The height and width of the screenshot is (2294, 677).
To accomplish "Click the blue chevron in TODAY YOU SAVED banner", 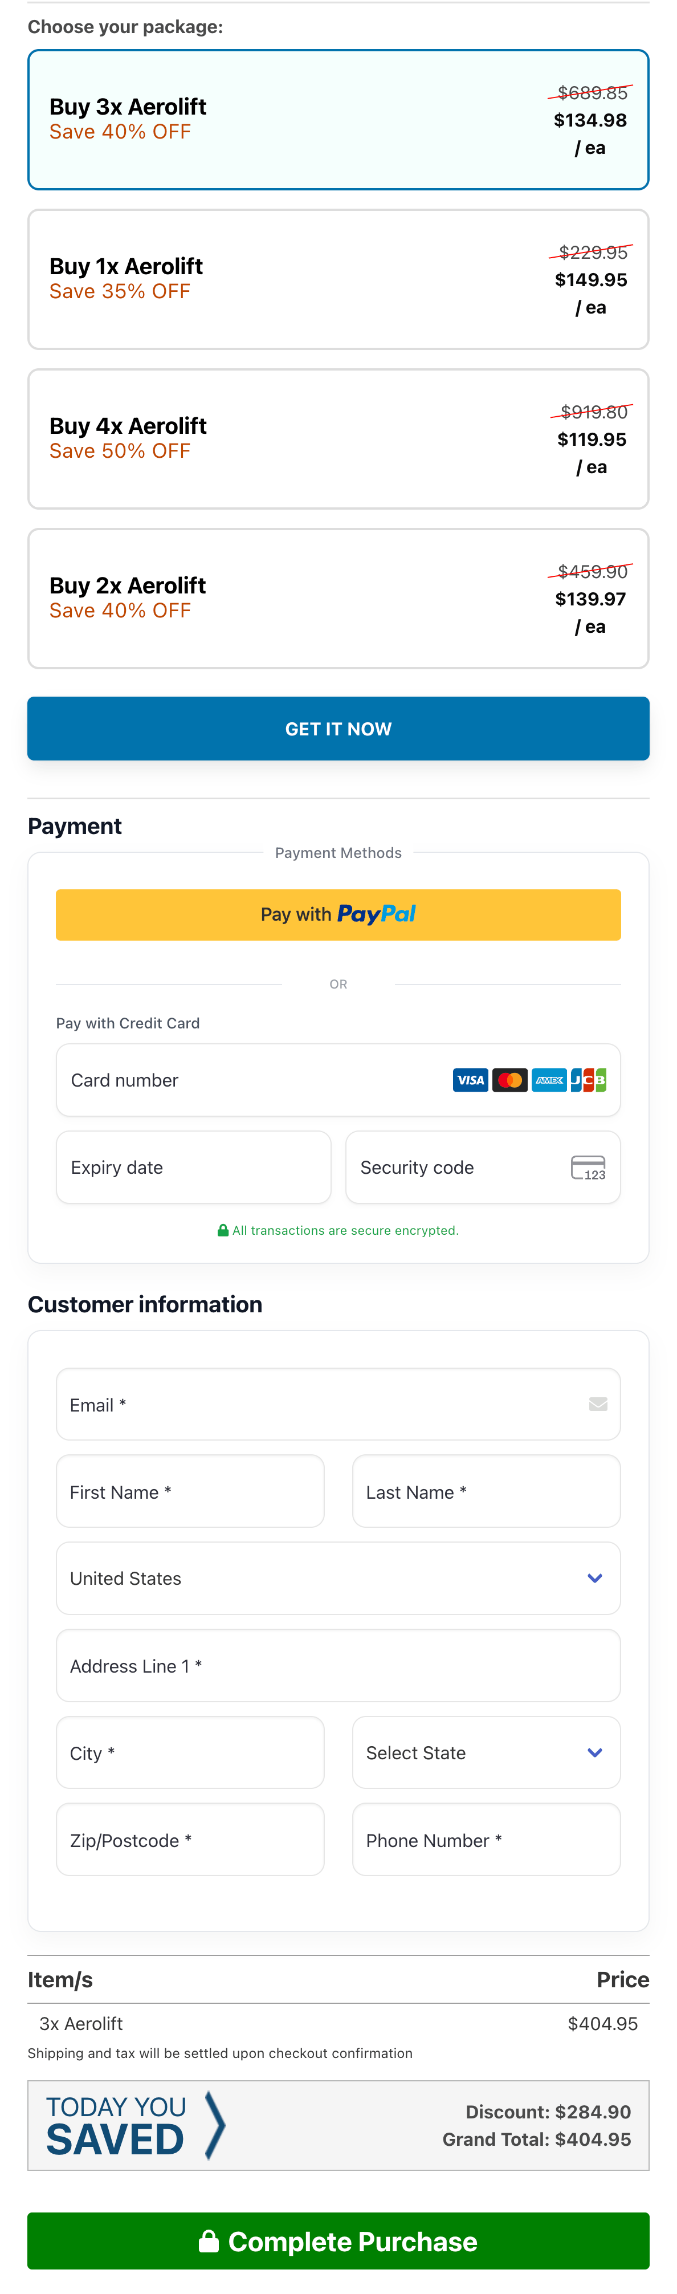I will [216, 2126].
